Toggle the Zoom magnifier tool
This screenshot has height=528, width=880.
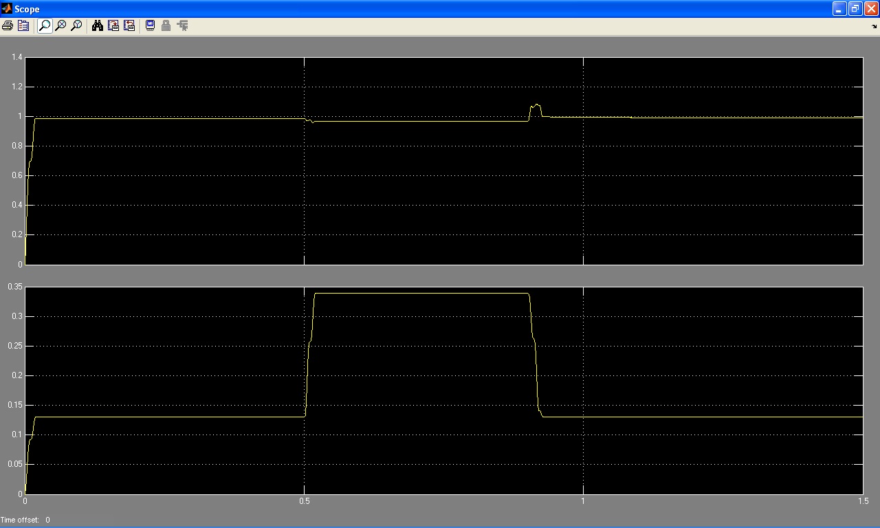(45, 25)
